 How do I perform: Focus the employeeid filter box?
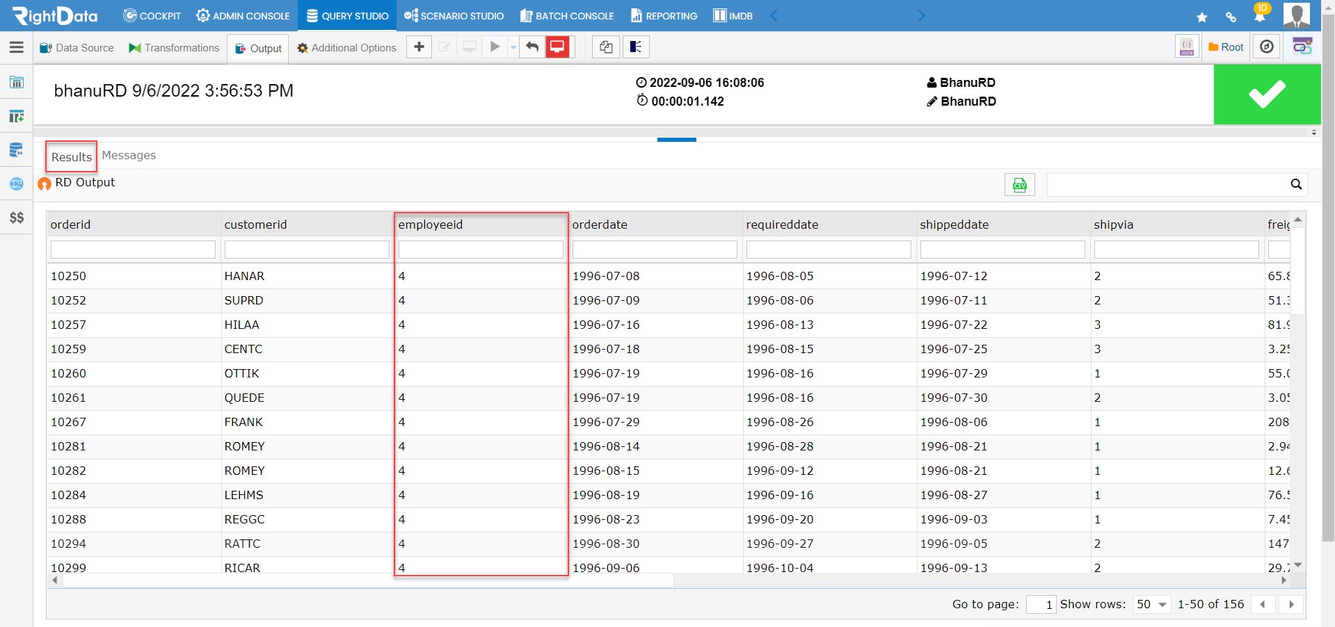click(x=481, y=250)
